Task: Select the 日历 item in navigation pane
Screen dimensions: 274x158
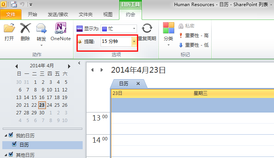Action: [42, 145]
